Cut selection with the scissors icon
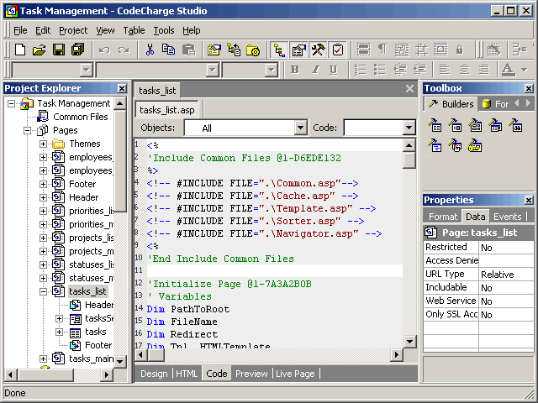The height and width of the screenshot is (403, 538). coord(150,50)
